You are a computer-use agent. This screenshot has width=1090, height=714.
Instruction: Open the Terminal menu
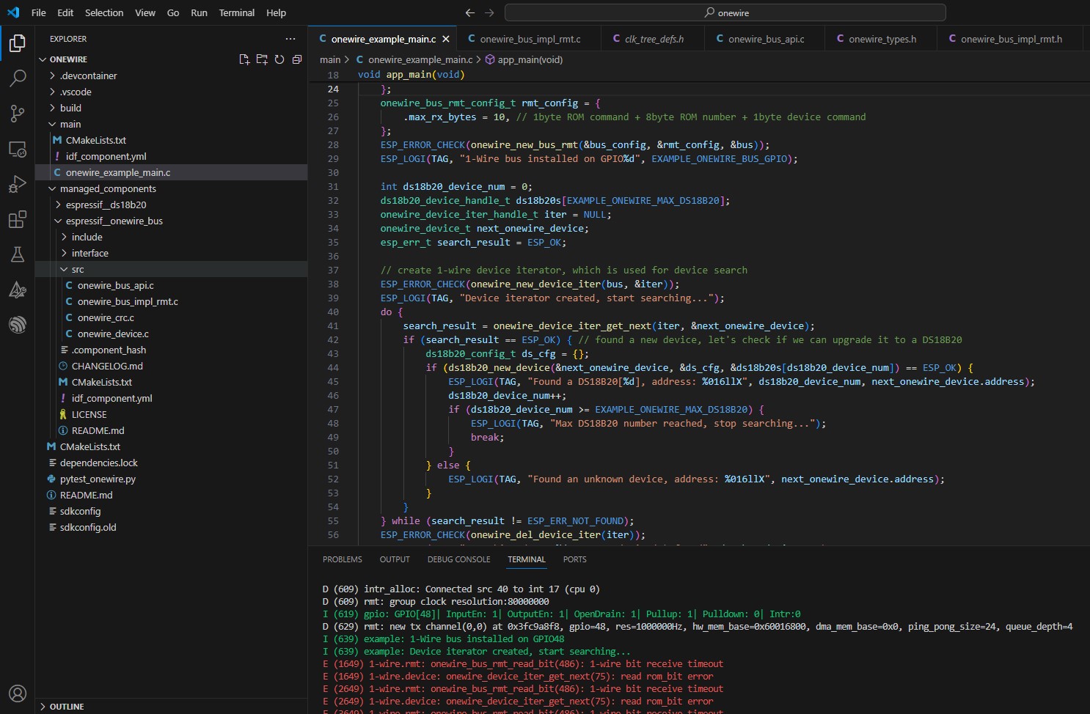tap(237, 12)
